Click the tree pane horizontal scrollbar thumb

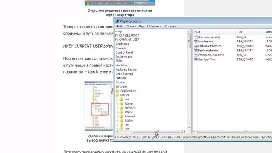point(158,131)
